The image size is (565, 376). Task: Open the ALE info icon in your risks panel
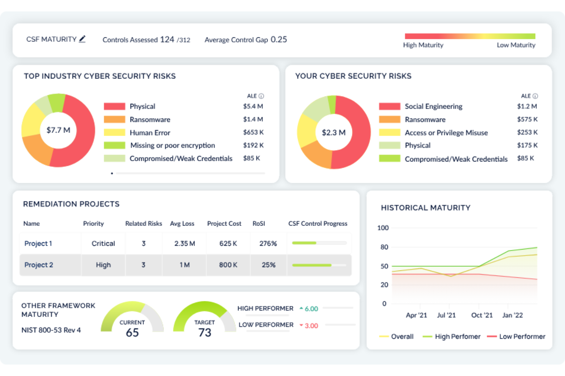(x=536, y=96)
